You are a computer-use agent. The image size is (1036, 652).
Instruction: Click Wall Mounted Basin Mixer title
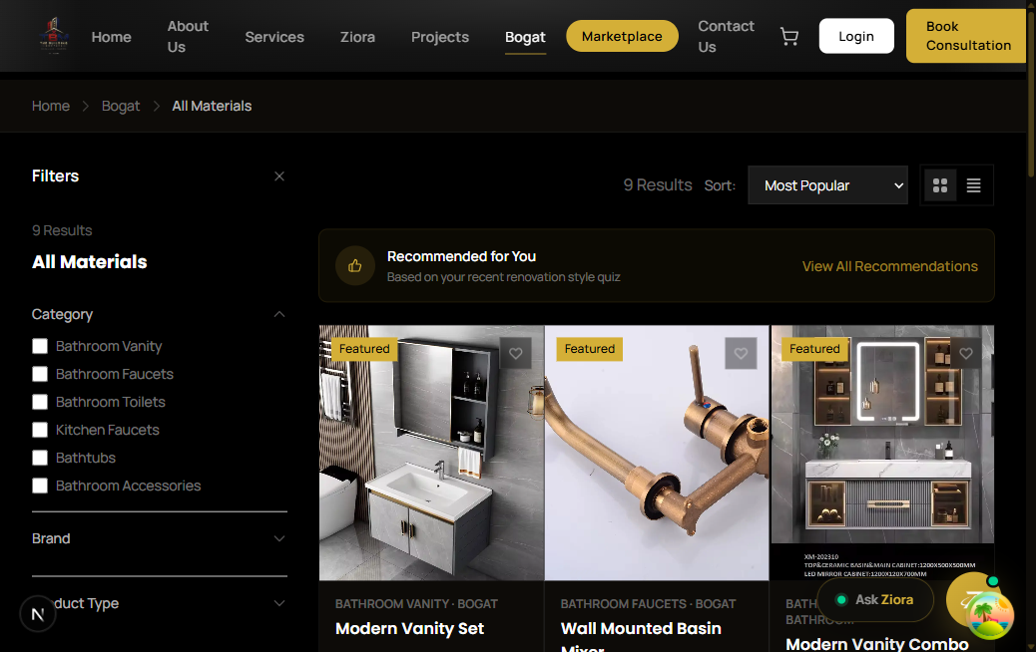point(641,637)
